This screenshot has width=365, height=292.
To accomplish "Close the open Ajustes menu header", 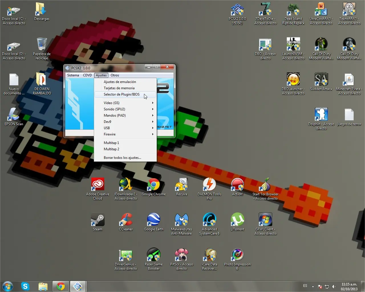I will pyautogui.click(x=101, y=75).
